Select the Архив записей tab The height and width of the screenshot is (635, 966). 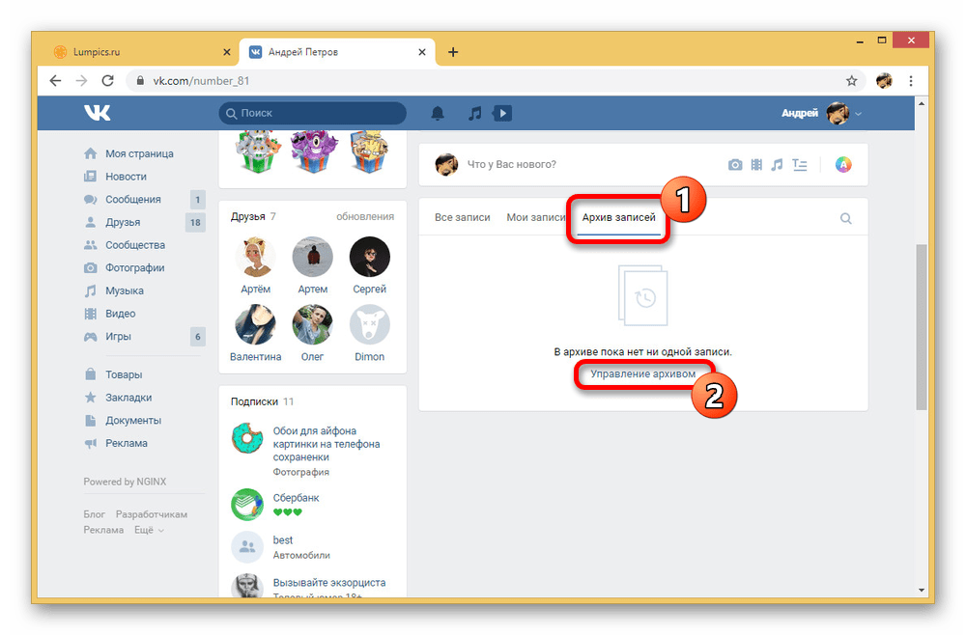pyautogui.click(x=618, y=217)
